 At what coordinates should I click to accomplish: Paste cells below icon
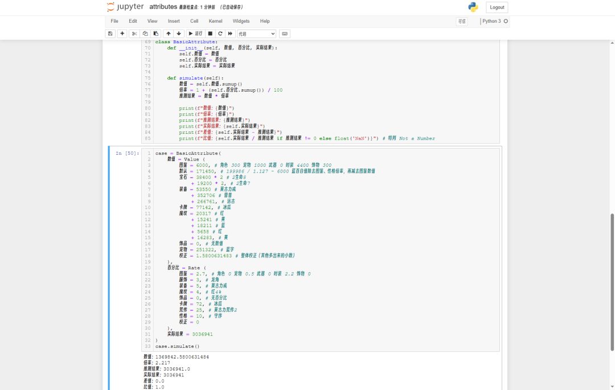coord(155,34)
